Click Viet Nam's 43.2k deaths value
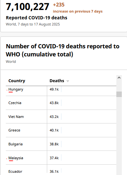 click(x=54, y=117)
